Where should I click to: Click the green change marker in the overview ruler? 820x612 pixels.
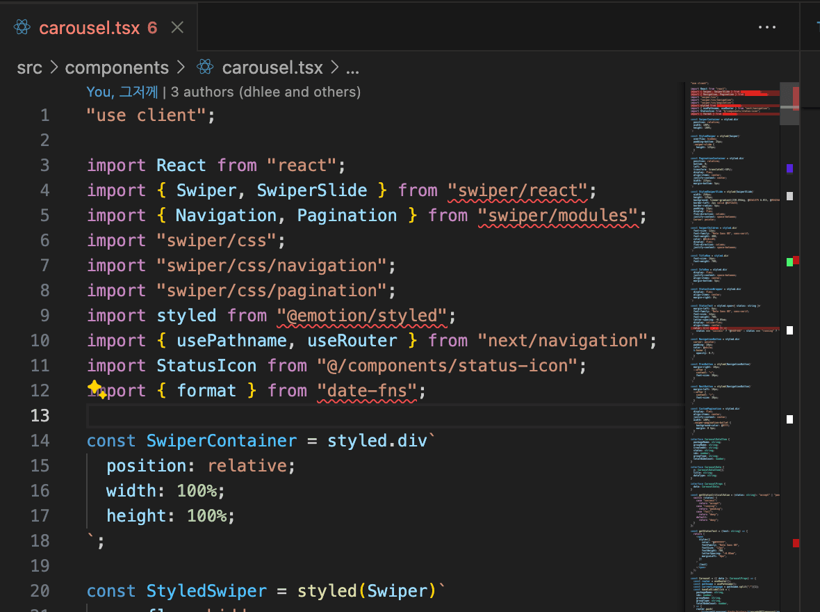[x=789, y=261]
